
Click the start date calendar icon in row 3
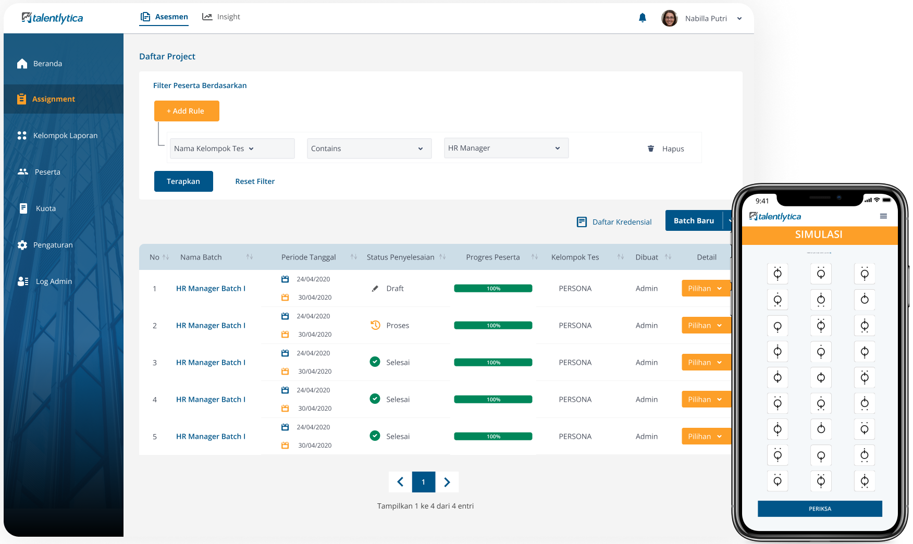coord(285,353)
